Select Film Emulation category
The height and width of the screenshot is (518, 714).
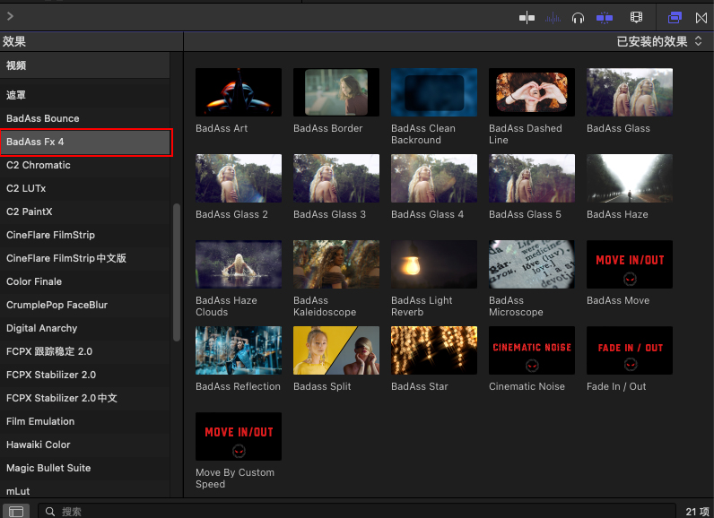84,421
